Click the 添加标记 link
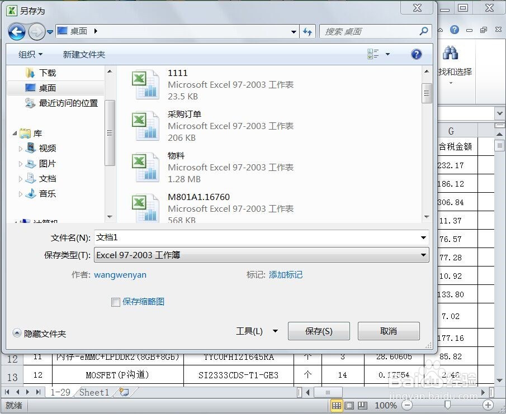The width and height of the screenshot is (506, 414). tap(286, 275)
